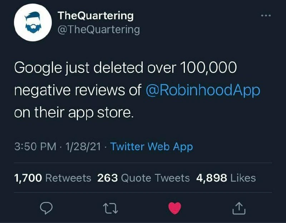View the 4,898 likes number
The height and width of the screenshot is (223, 286).
(212, 178)
